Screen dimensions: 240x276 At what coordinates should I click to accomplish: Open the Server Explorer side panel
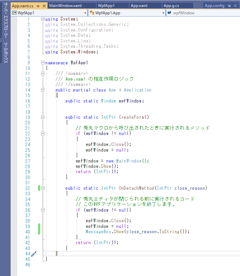click(5, 22)
